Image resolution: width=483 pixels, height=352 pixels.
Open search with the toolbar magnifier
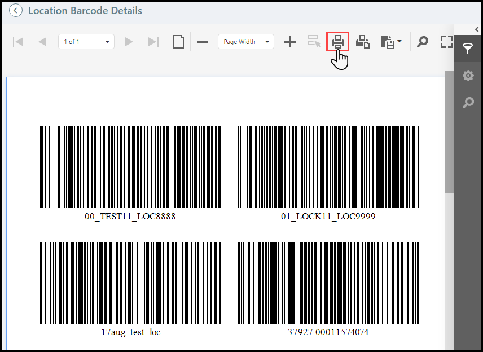pyautogui.click(x=423, y=42)
